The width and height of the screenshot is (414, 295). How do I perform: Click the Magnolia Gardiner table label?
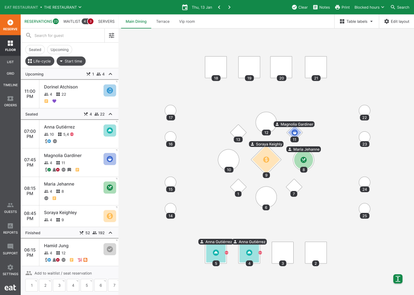pyautogui.click(x=294, y=124)
